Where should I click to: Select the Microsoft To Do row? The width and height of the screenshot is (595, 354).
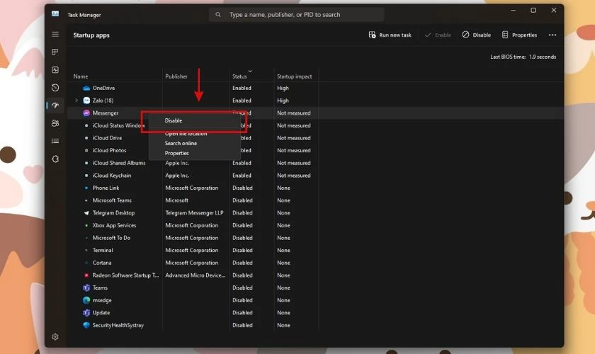315,238
